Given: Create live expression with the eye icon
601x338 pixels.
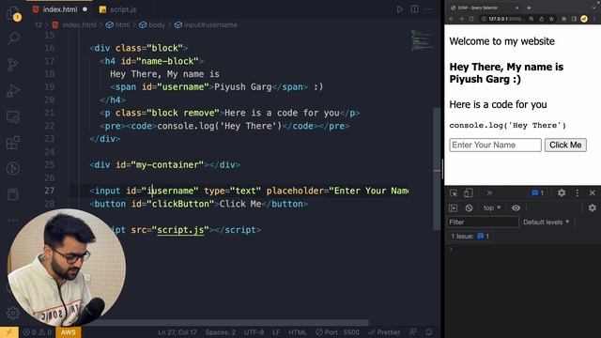Looking at the screenshot, I should [x=516, y=208].
